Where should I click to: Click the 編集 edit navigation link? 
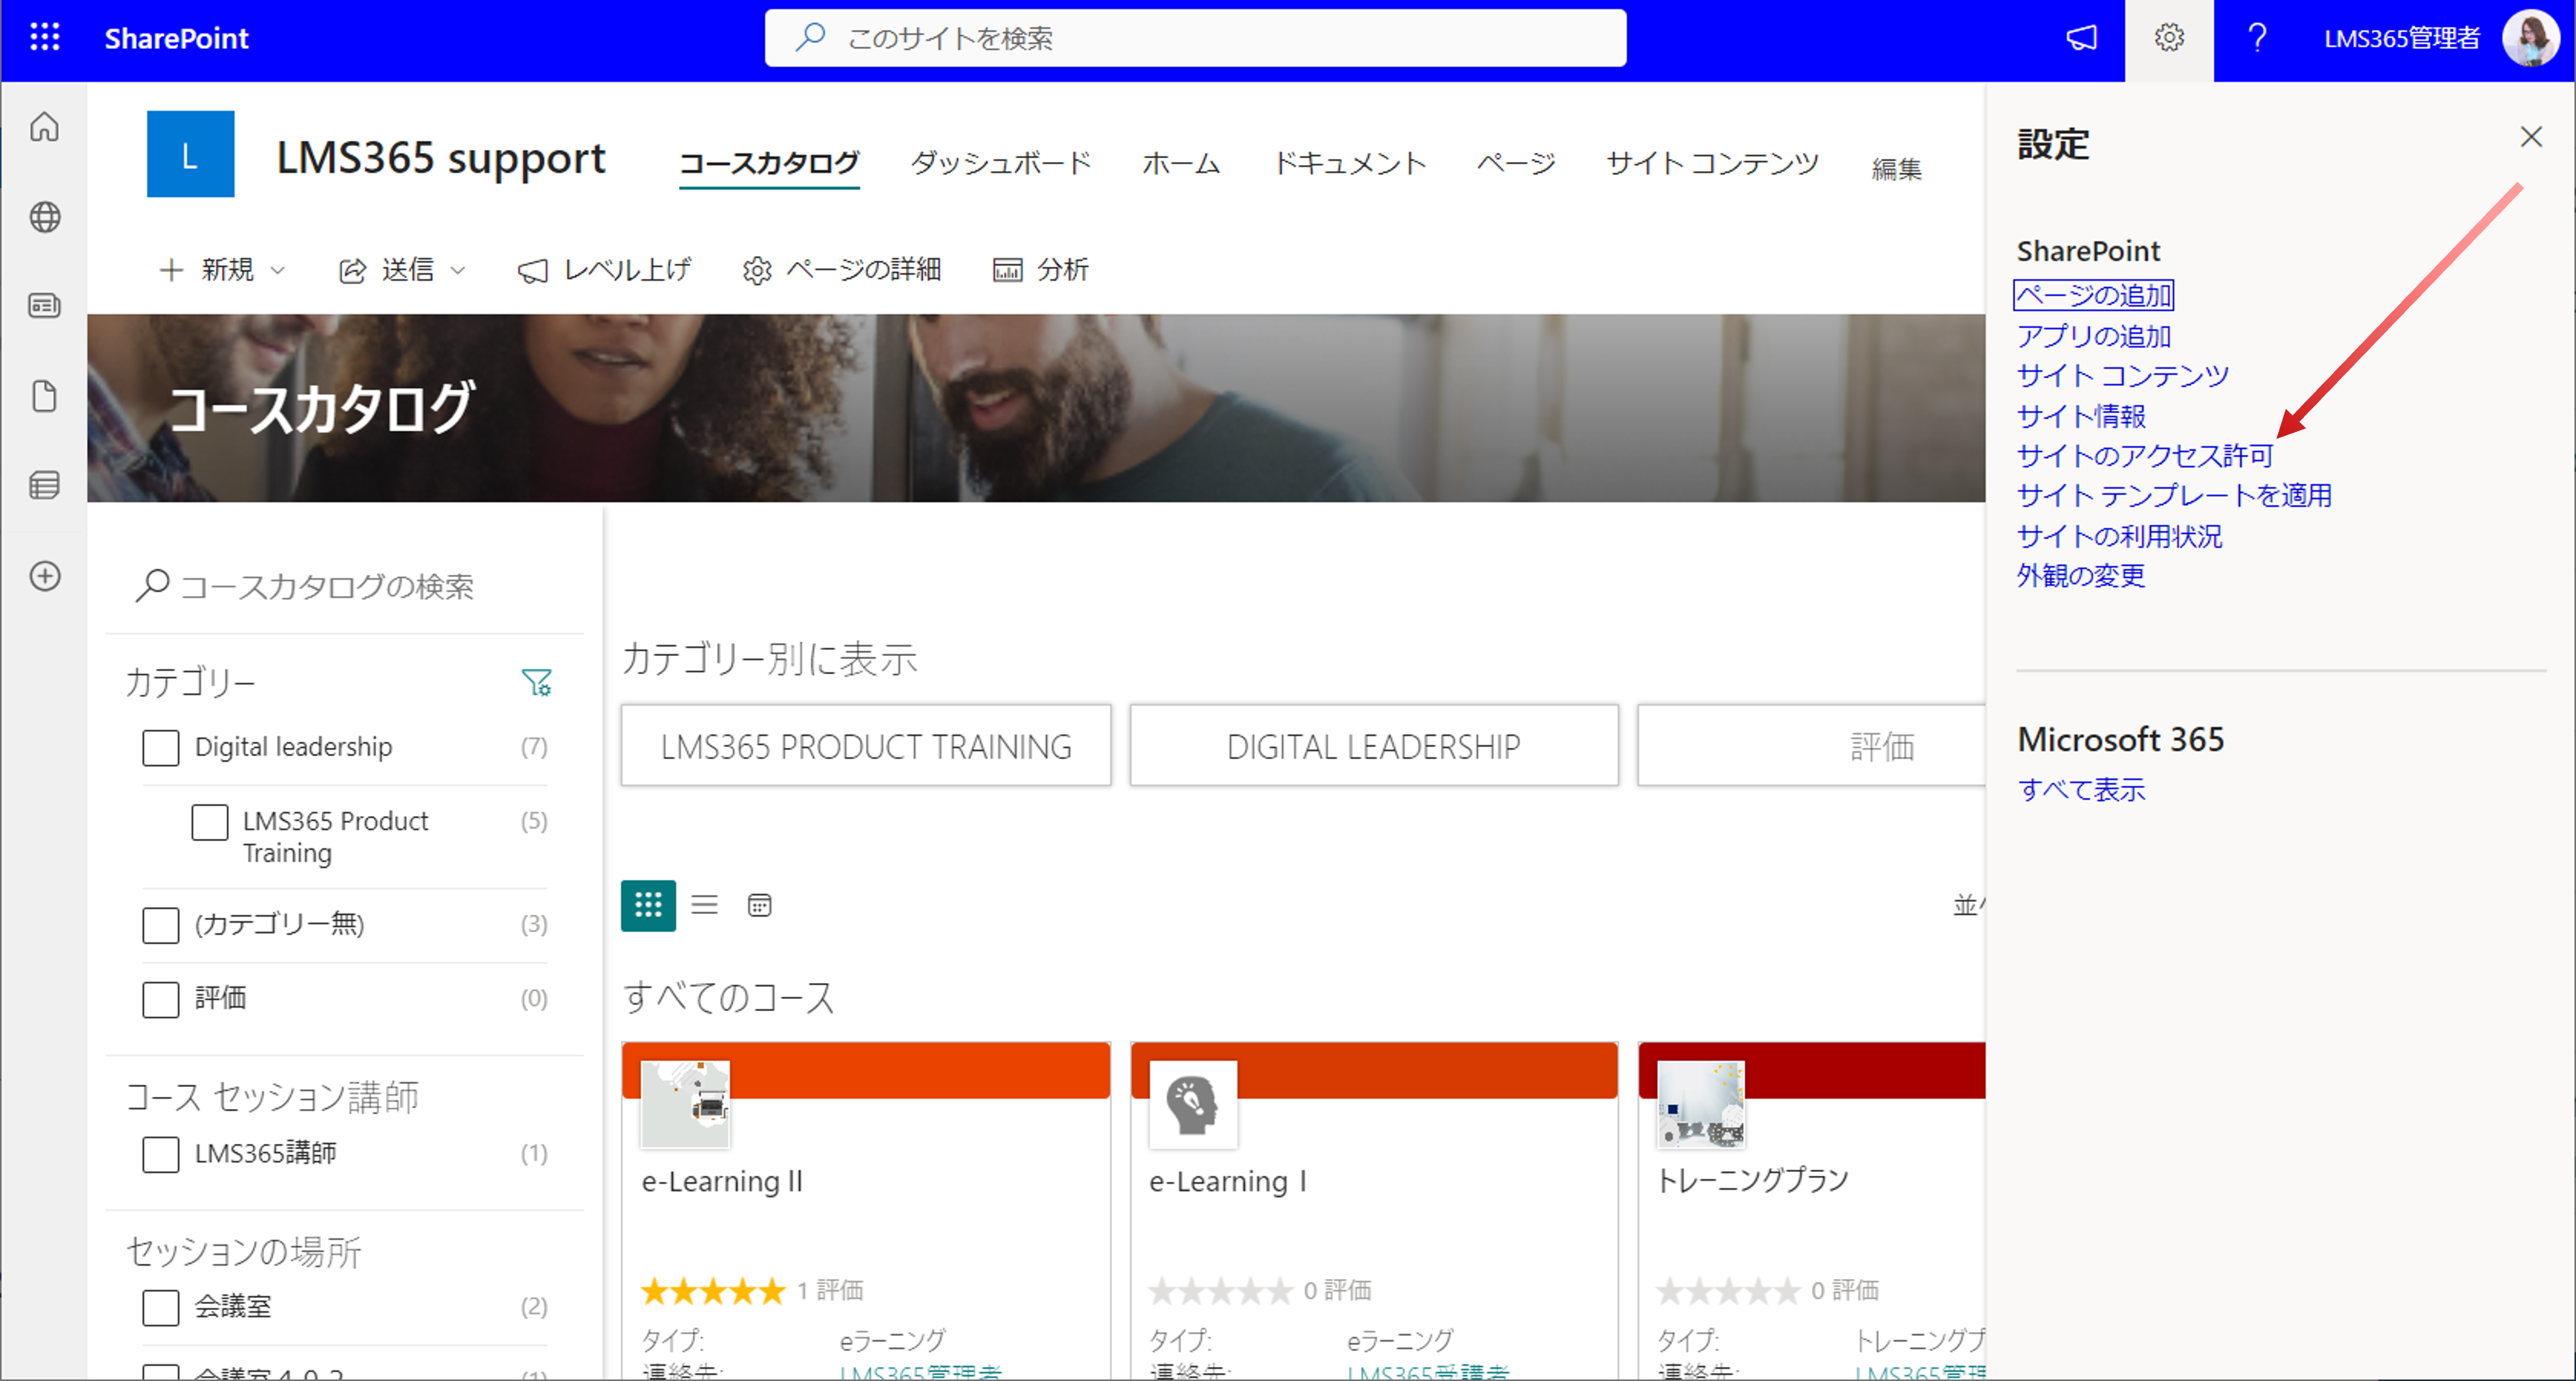[x=1896, y=169]
